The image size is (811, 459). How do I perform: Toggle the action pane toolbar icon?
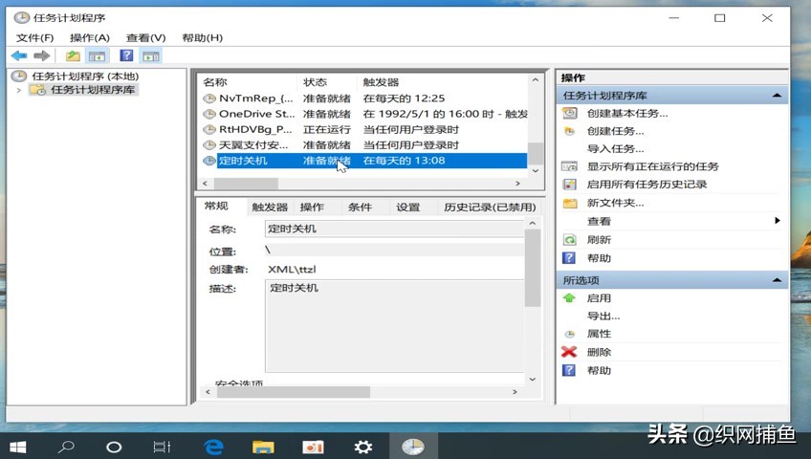pos(151,55)
